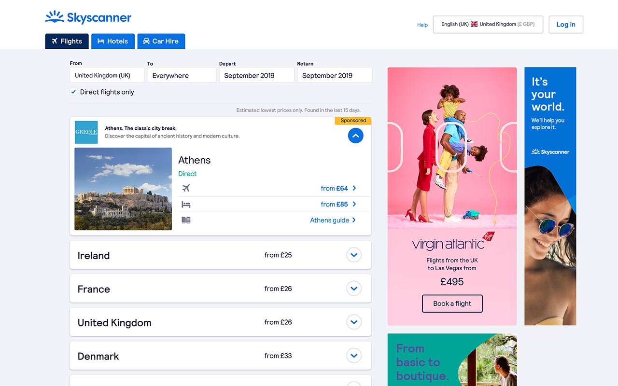Image resolution: width=618 pixels, height=386 pixels.
Task: Expand the Denmark row chevron
Action: [x=354, y=356]
